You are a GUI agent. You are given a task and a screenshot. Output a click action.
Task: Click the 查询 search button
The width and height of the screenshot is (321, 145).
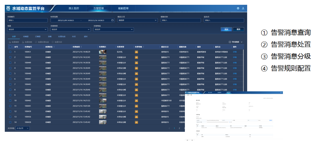tap(226, 29)
